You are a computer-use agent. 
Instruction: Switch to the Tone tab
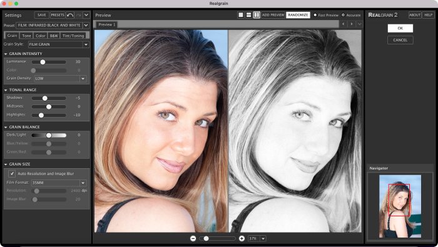tap(26, 36)
